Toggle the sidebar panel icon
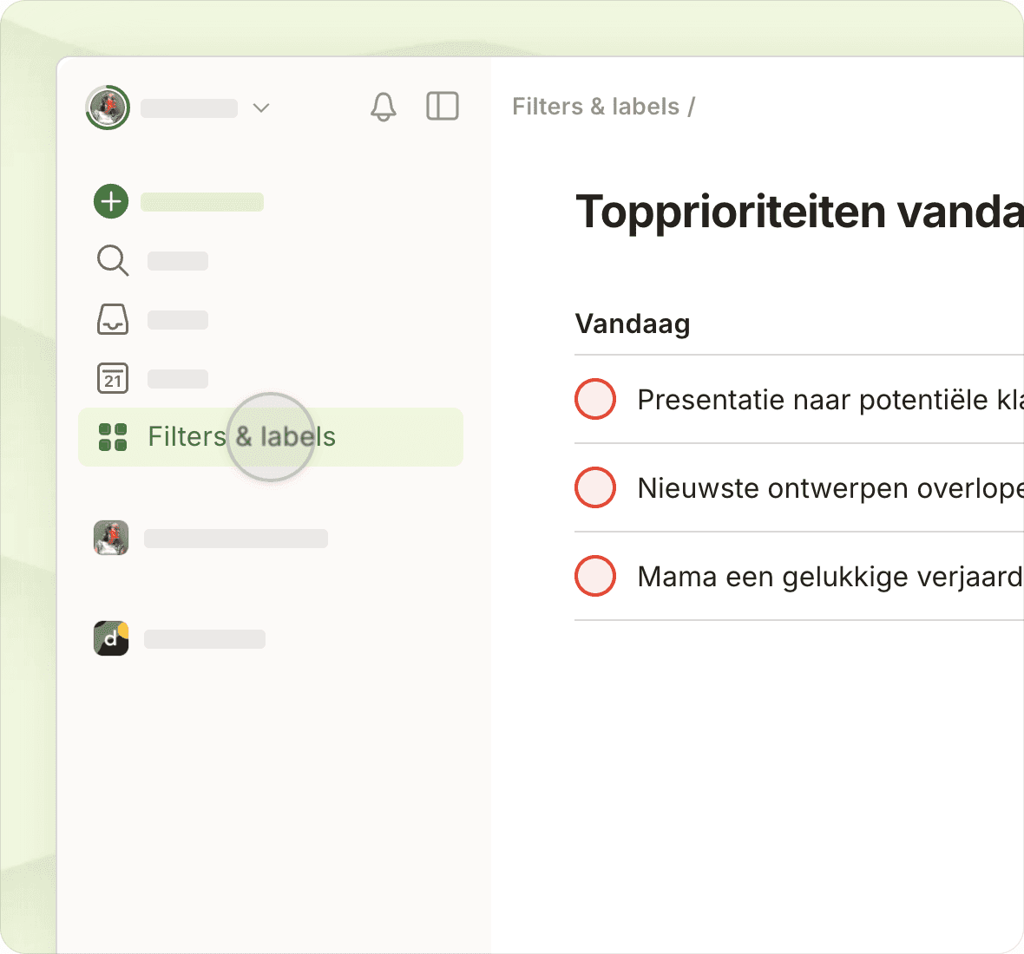 (x=443, y=107)
